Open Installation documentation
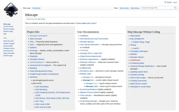This screenshot has height=112, width=179. (84, 36)
